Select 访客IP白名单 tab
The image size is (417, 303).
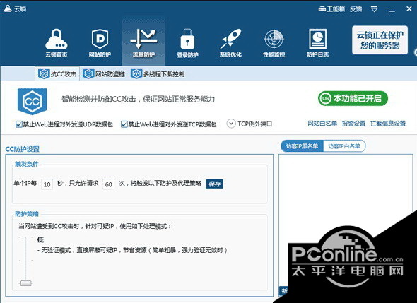tap(344, 146)
